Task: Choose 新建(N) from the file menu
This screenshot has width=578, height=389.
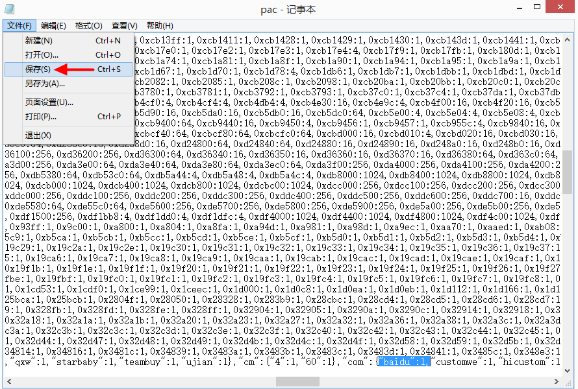Action: (38, 40)
